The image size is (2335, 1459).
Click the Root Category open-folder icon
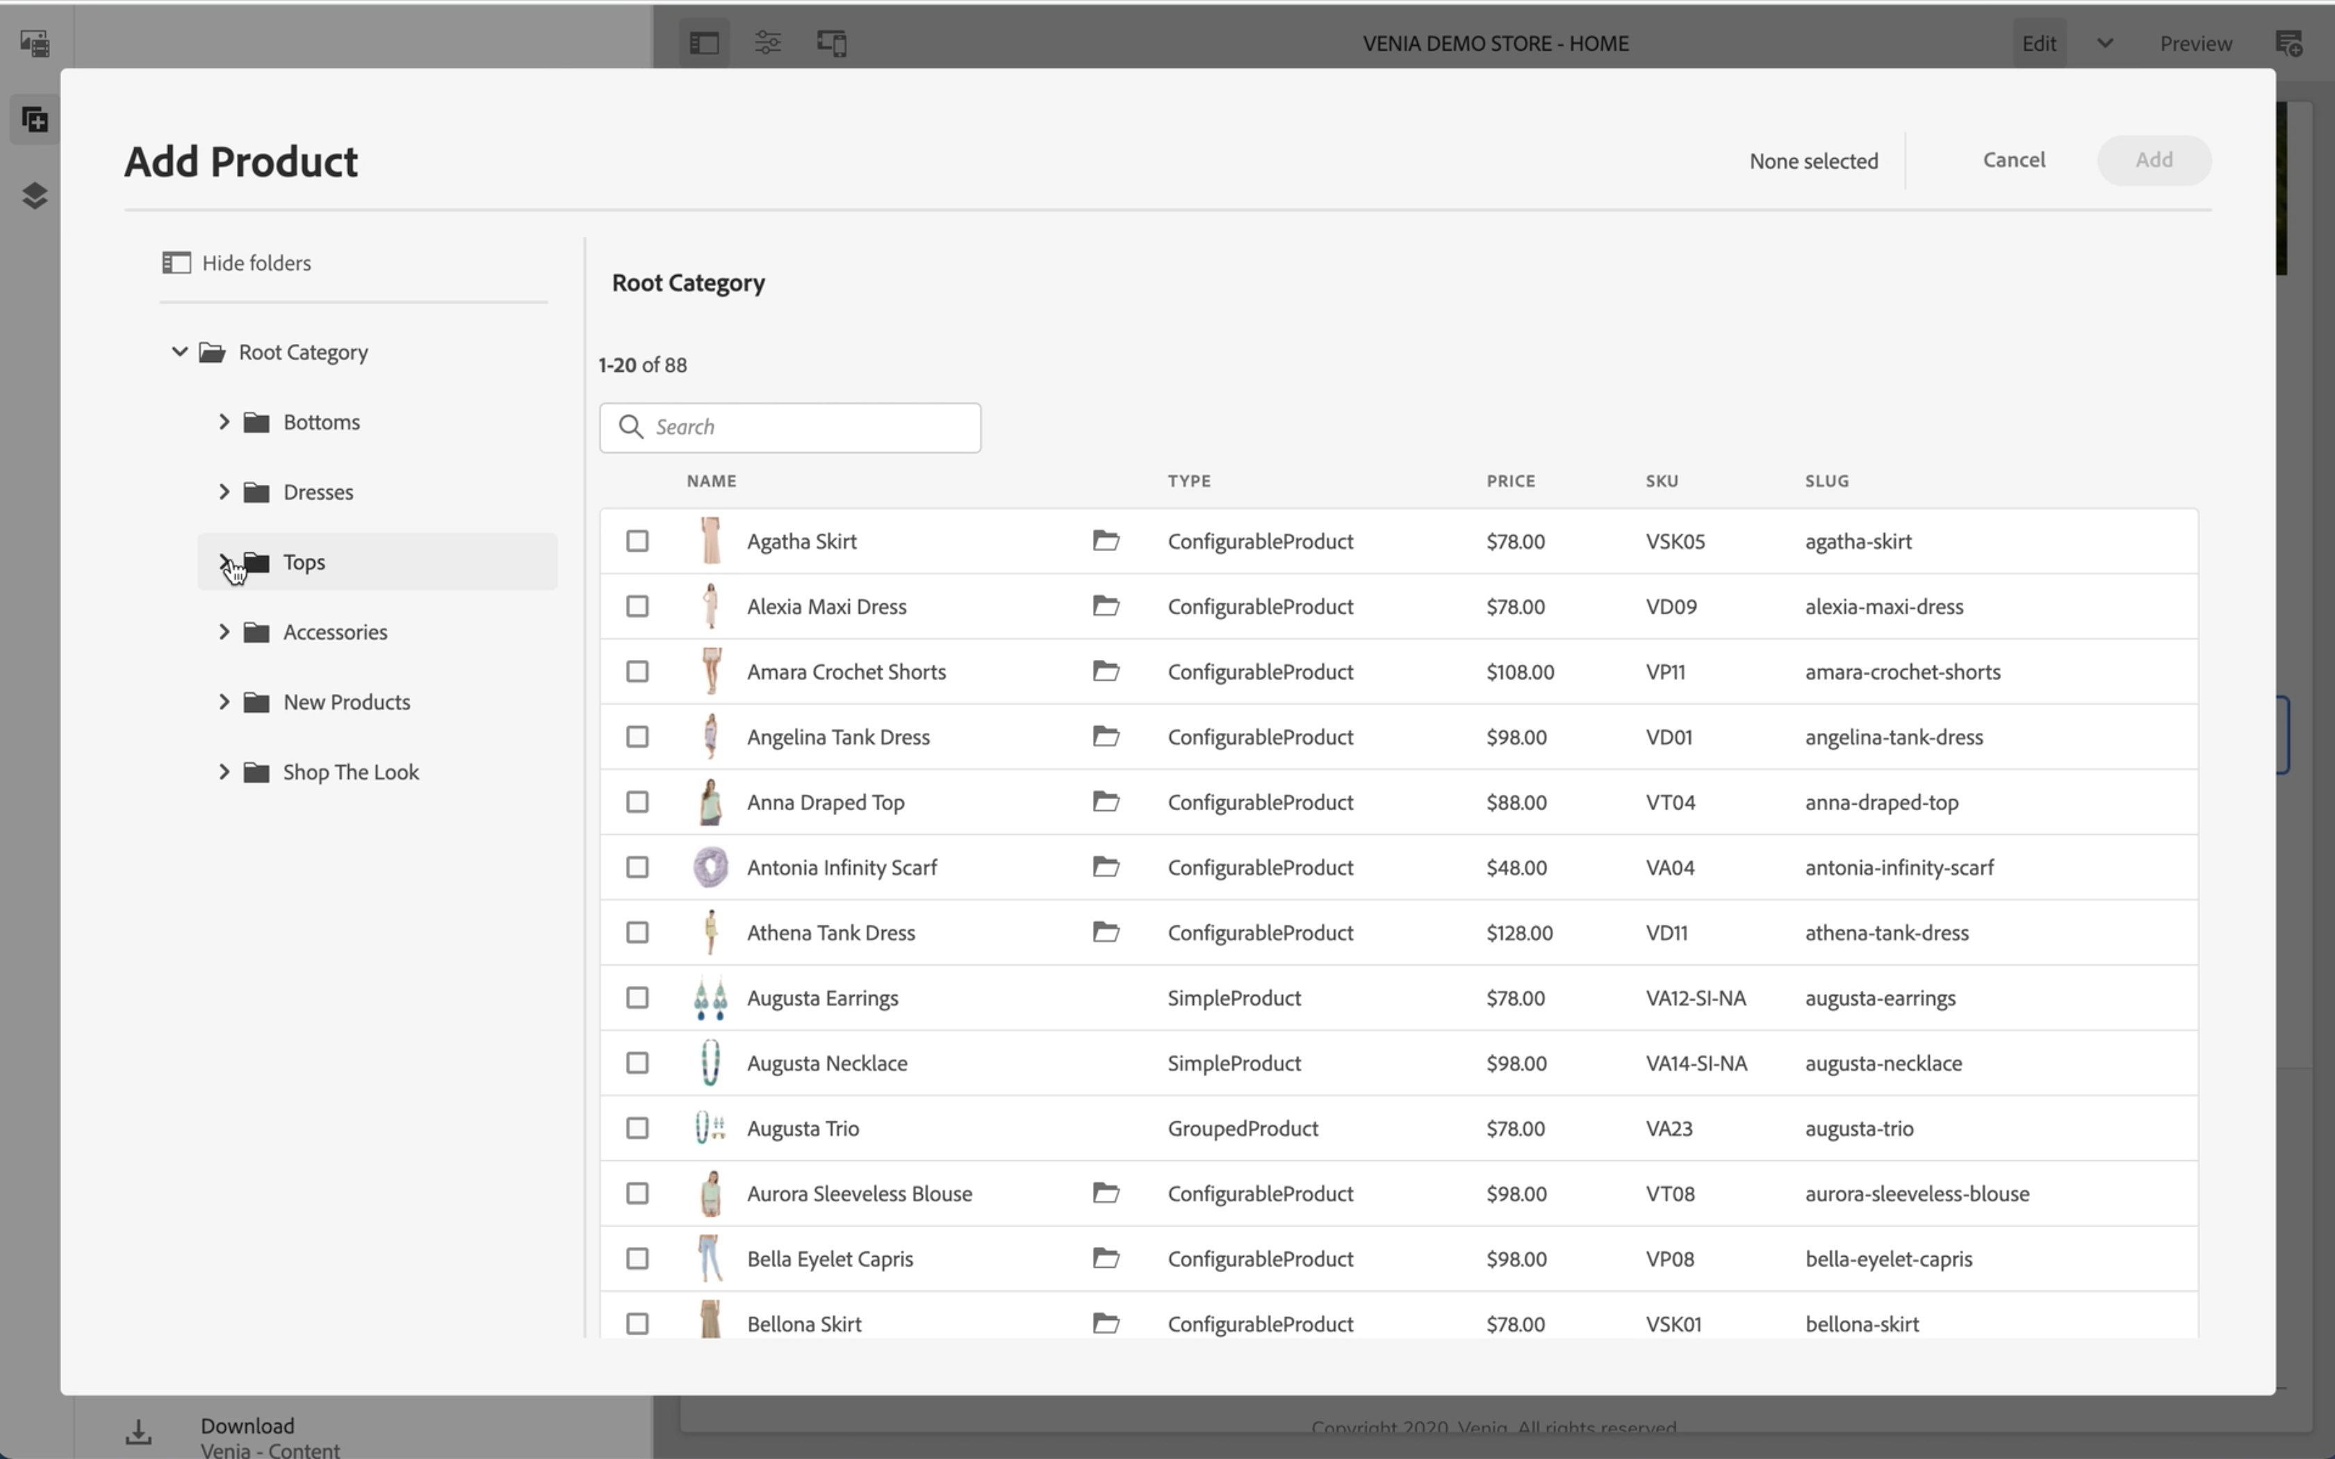[x=212, y=352]
